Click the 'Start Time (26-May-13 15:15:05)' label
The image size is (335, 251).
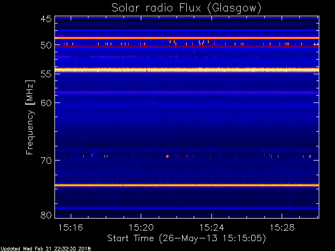tap(186, 238)
